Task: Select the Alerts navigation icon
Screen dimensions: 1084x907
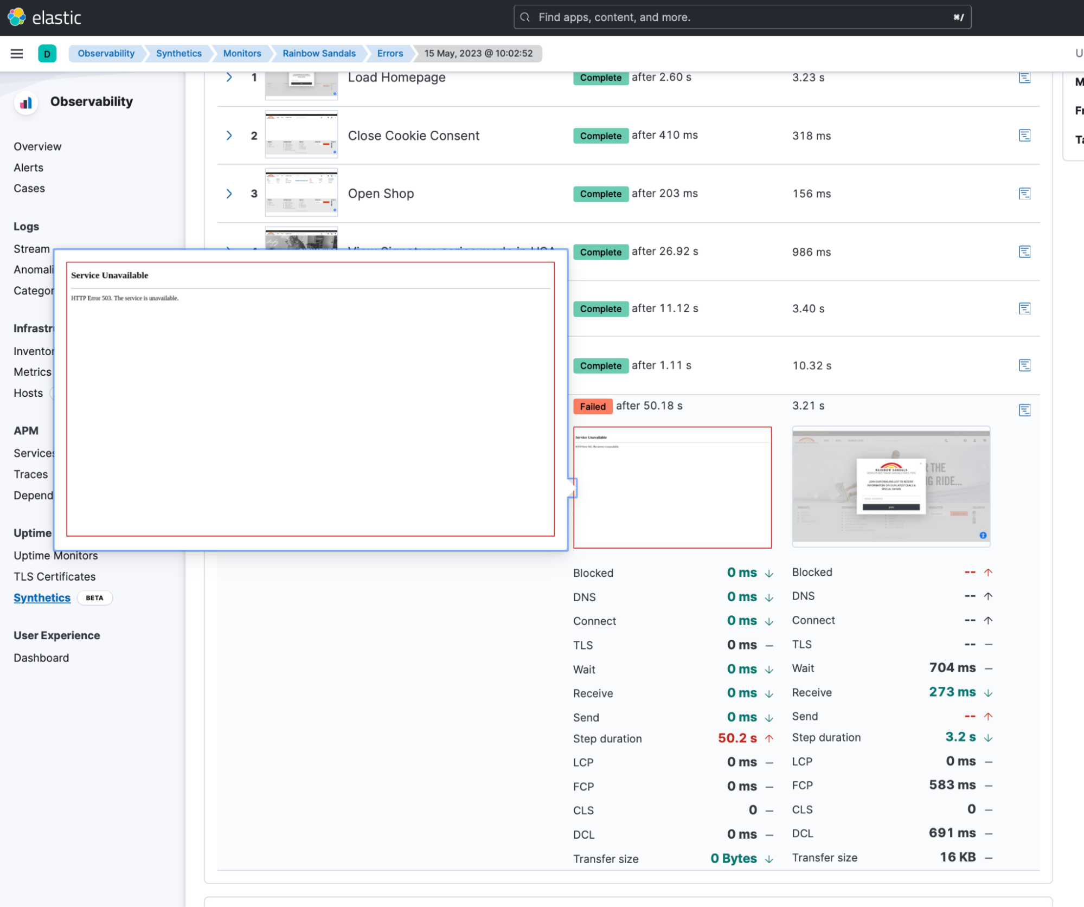Action: pos(28,166)
